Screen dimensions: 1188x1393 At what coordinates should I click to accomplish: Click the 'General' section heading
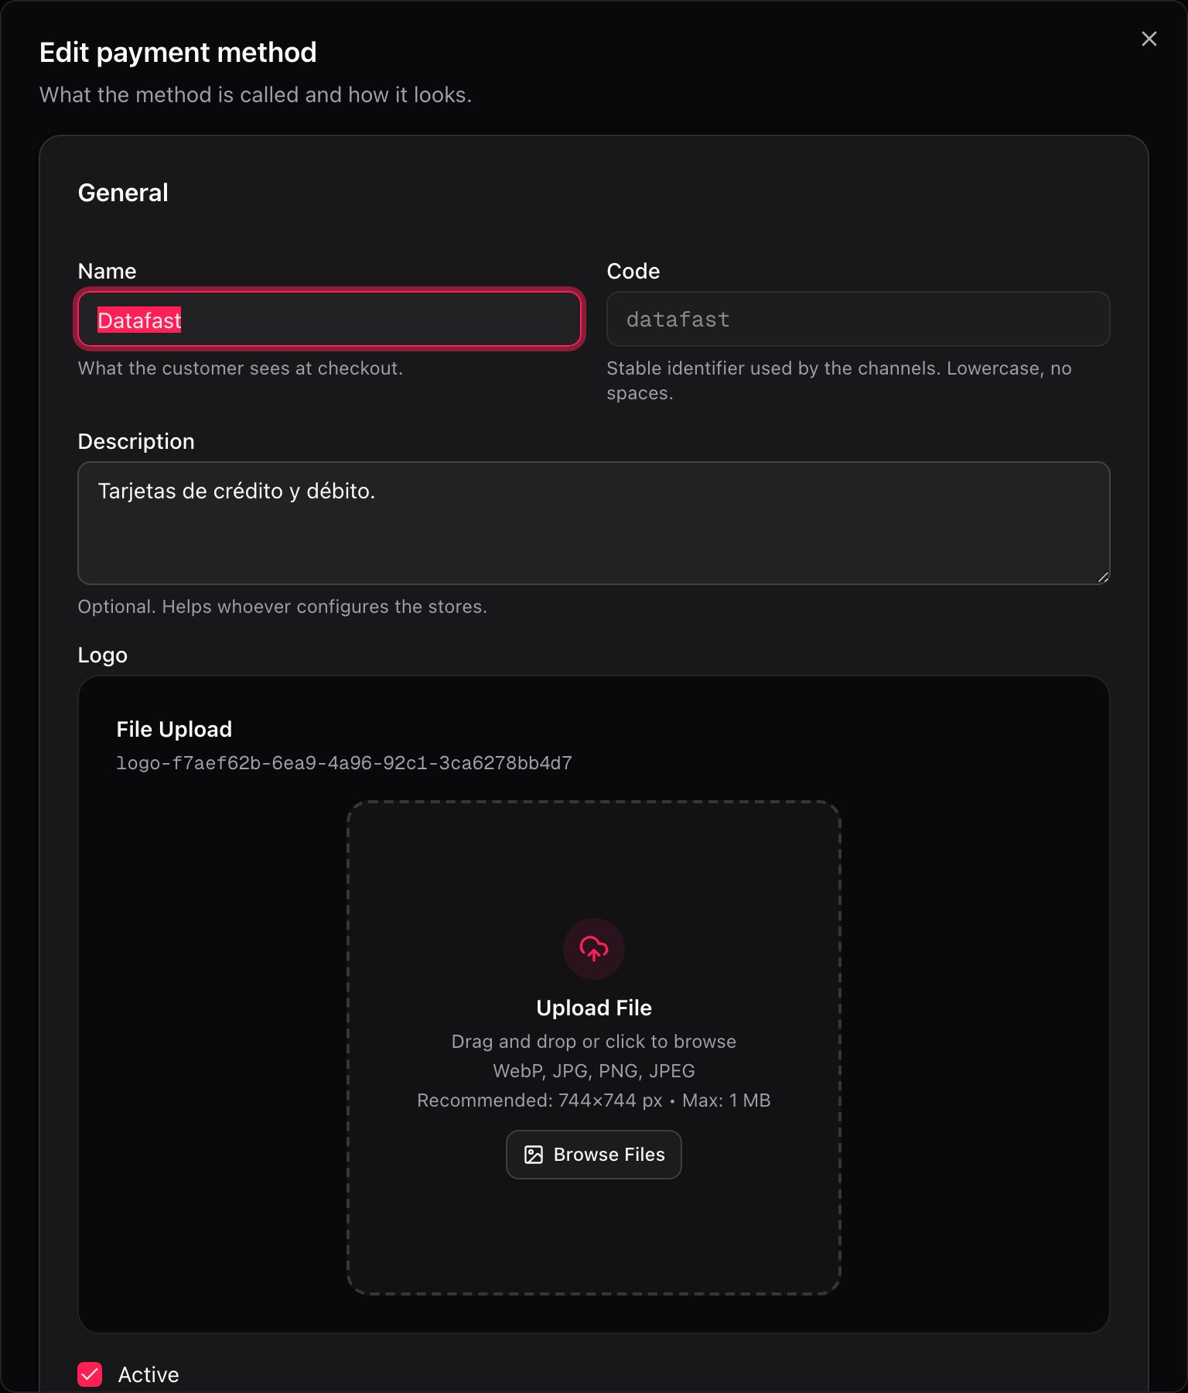[x=123, y=193]
